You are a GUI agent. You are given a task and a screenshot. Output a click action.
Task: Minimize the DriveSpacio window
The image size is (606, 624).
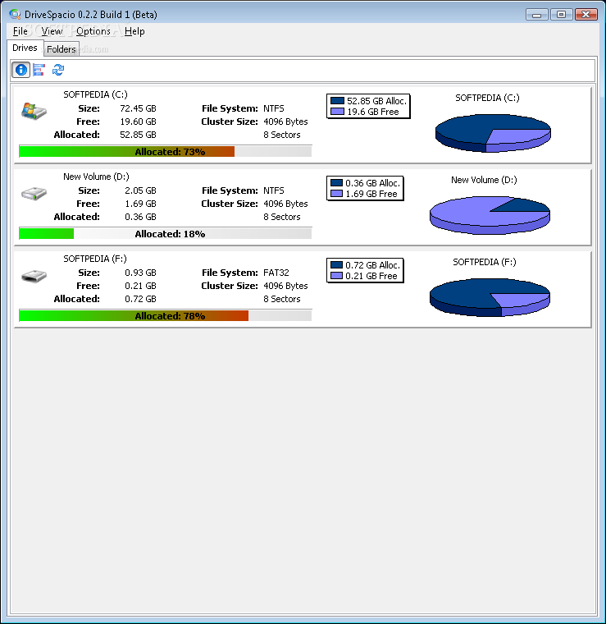pyautogui.click(x=536, y=15)
